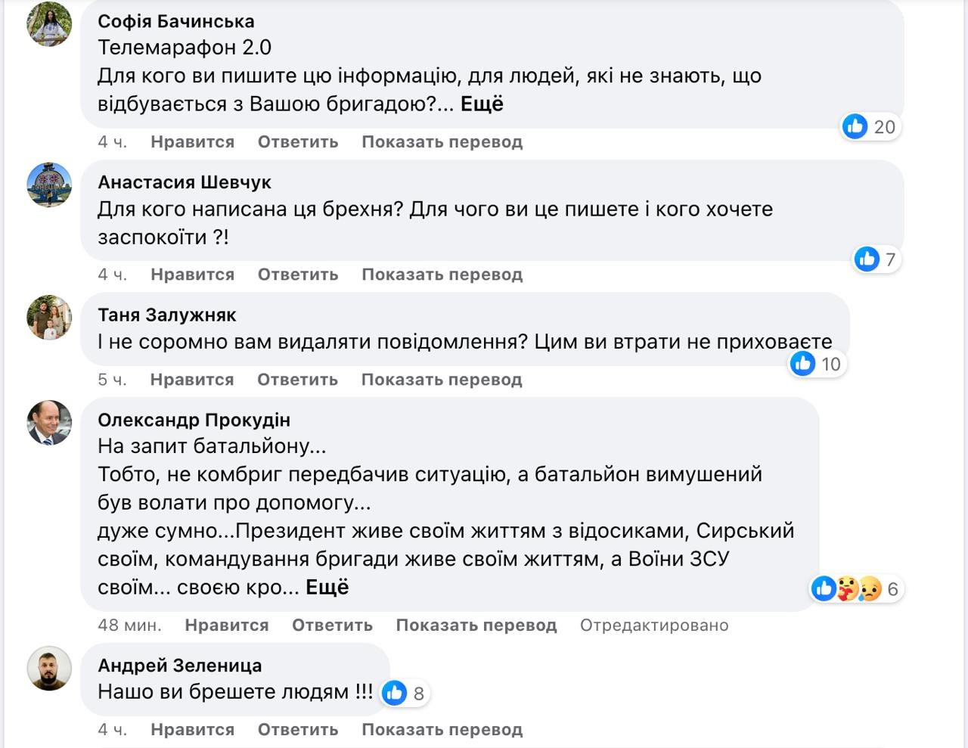Expand Софія Бачинська's comment with Ещё
The width and height of the screenshot is (968, 748).
482,104
